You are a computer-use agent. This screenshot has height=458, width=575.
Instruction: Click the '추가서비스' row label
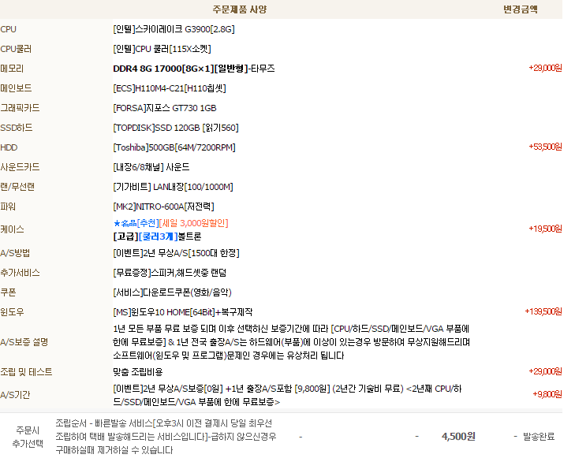(x=20, y=273)
